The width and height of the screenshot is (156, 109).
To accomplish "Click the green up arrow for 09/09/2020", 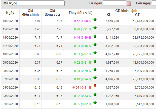I will (x=95, y=61).
